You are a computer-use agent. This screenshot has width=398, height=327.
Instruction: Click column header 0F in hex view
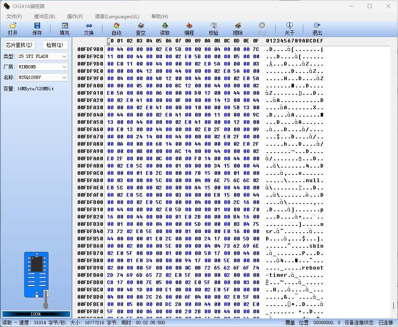click(256, 41)
